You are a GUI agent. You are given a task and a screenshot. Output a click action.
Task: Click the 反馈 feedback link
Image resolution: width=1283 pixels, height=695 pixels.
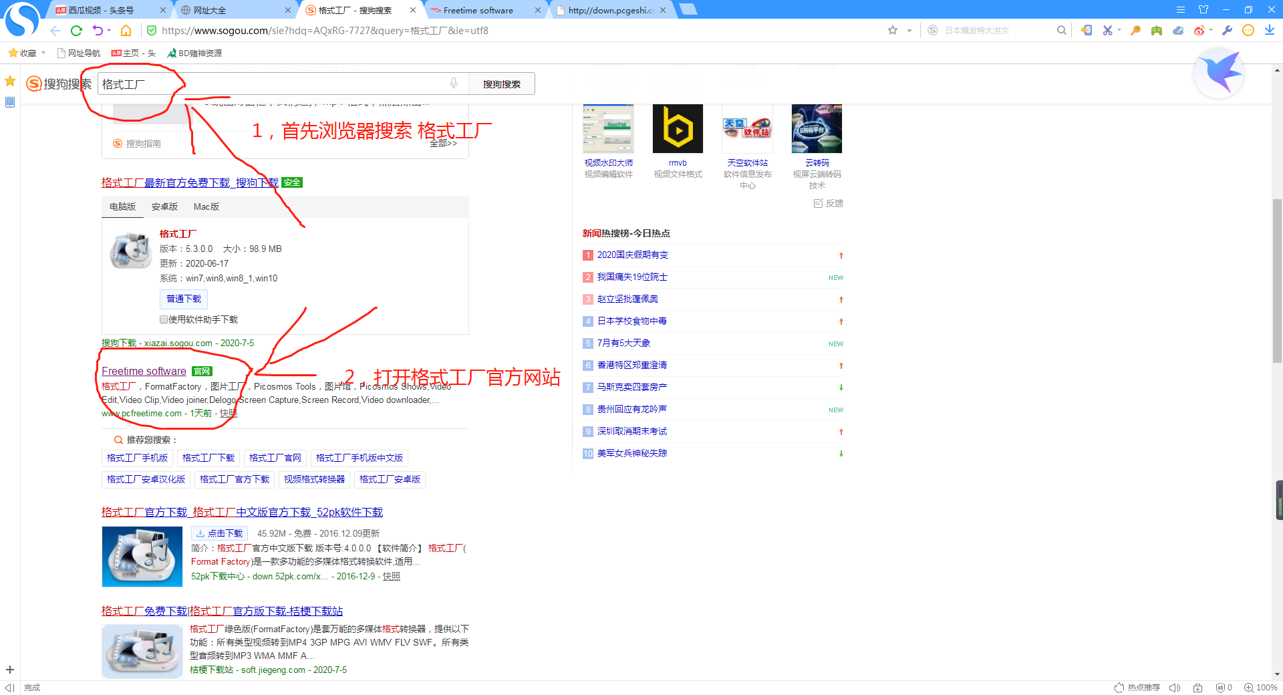(829, 203)
